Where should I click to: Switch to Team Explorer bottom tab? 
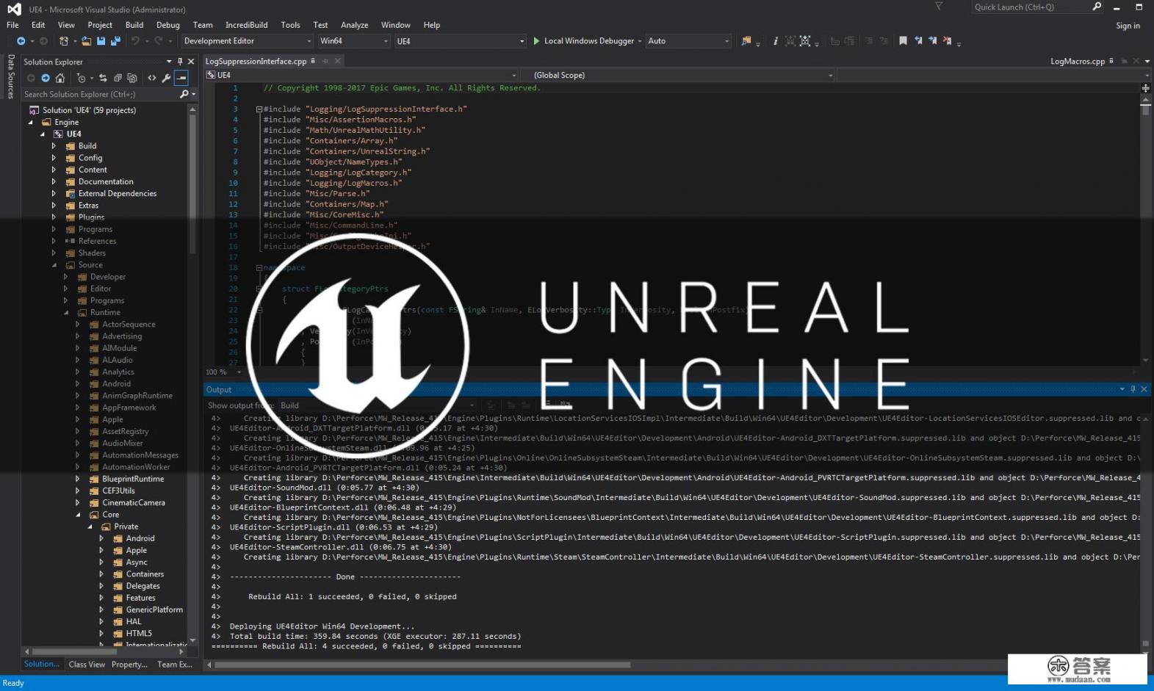175,665
